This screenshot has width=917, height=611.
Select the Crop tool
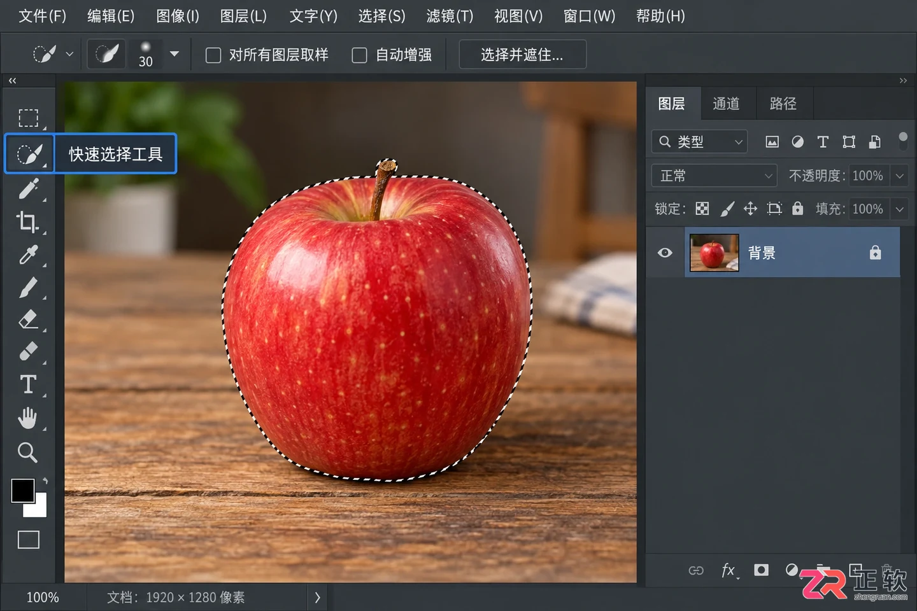coord(28,221)
